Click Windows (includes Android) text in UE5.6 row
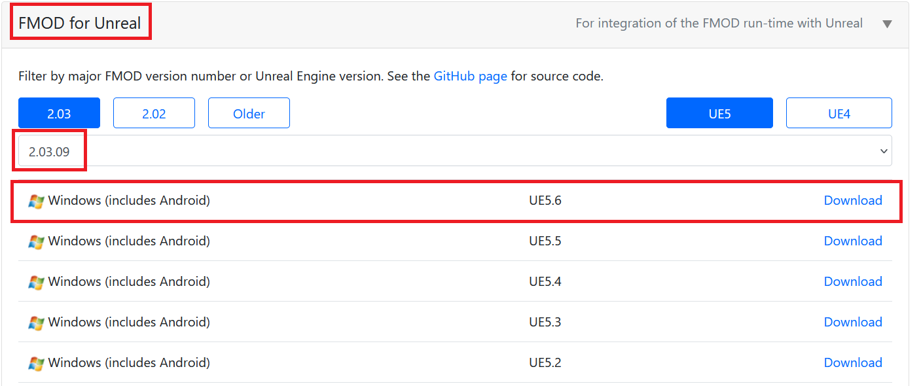Image resolution: width=921 pixels, height=386 pixels. click(x=129, y=200)
